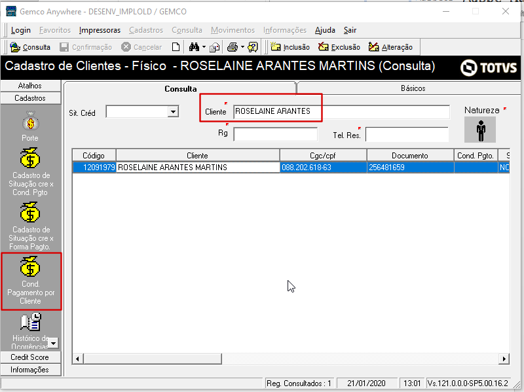This screenshot has height=392, width=524.
Task: Select code cell 12091979
Action: [94, 168]
